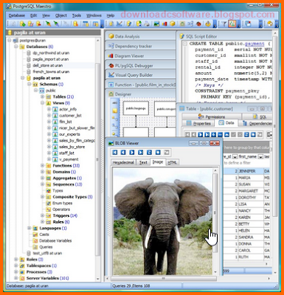
Task: Expand the Triggers (14) node
Action: (42, 215)
